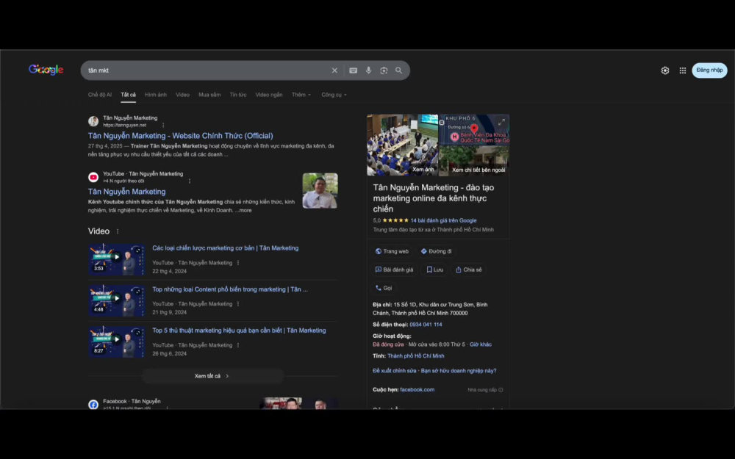Play the 4:48 video thumbnail
The height and width of the screenshot is (459, 735).
point(116,300)
